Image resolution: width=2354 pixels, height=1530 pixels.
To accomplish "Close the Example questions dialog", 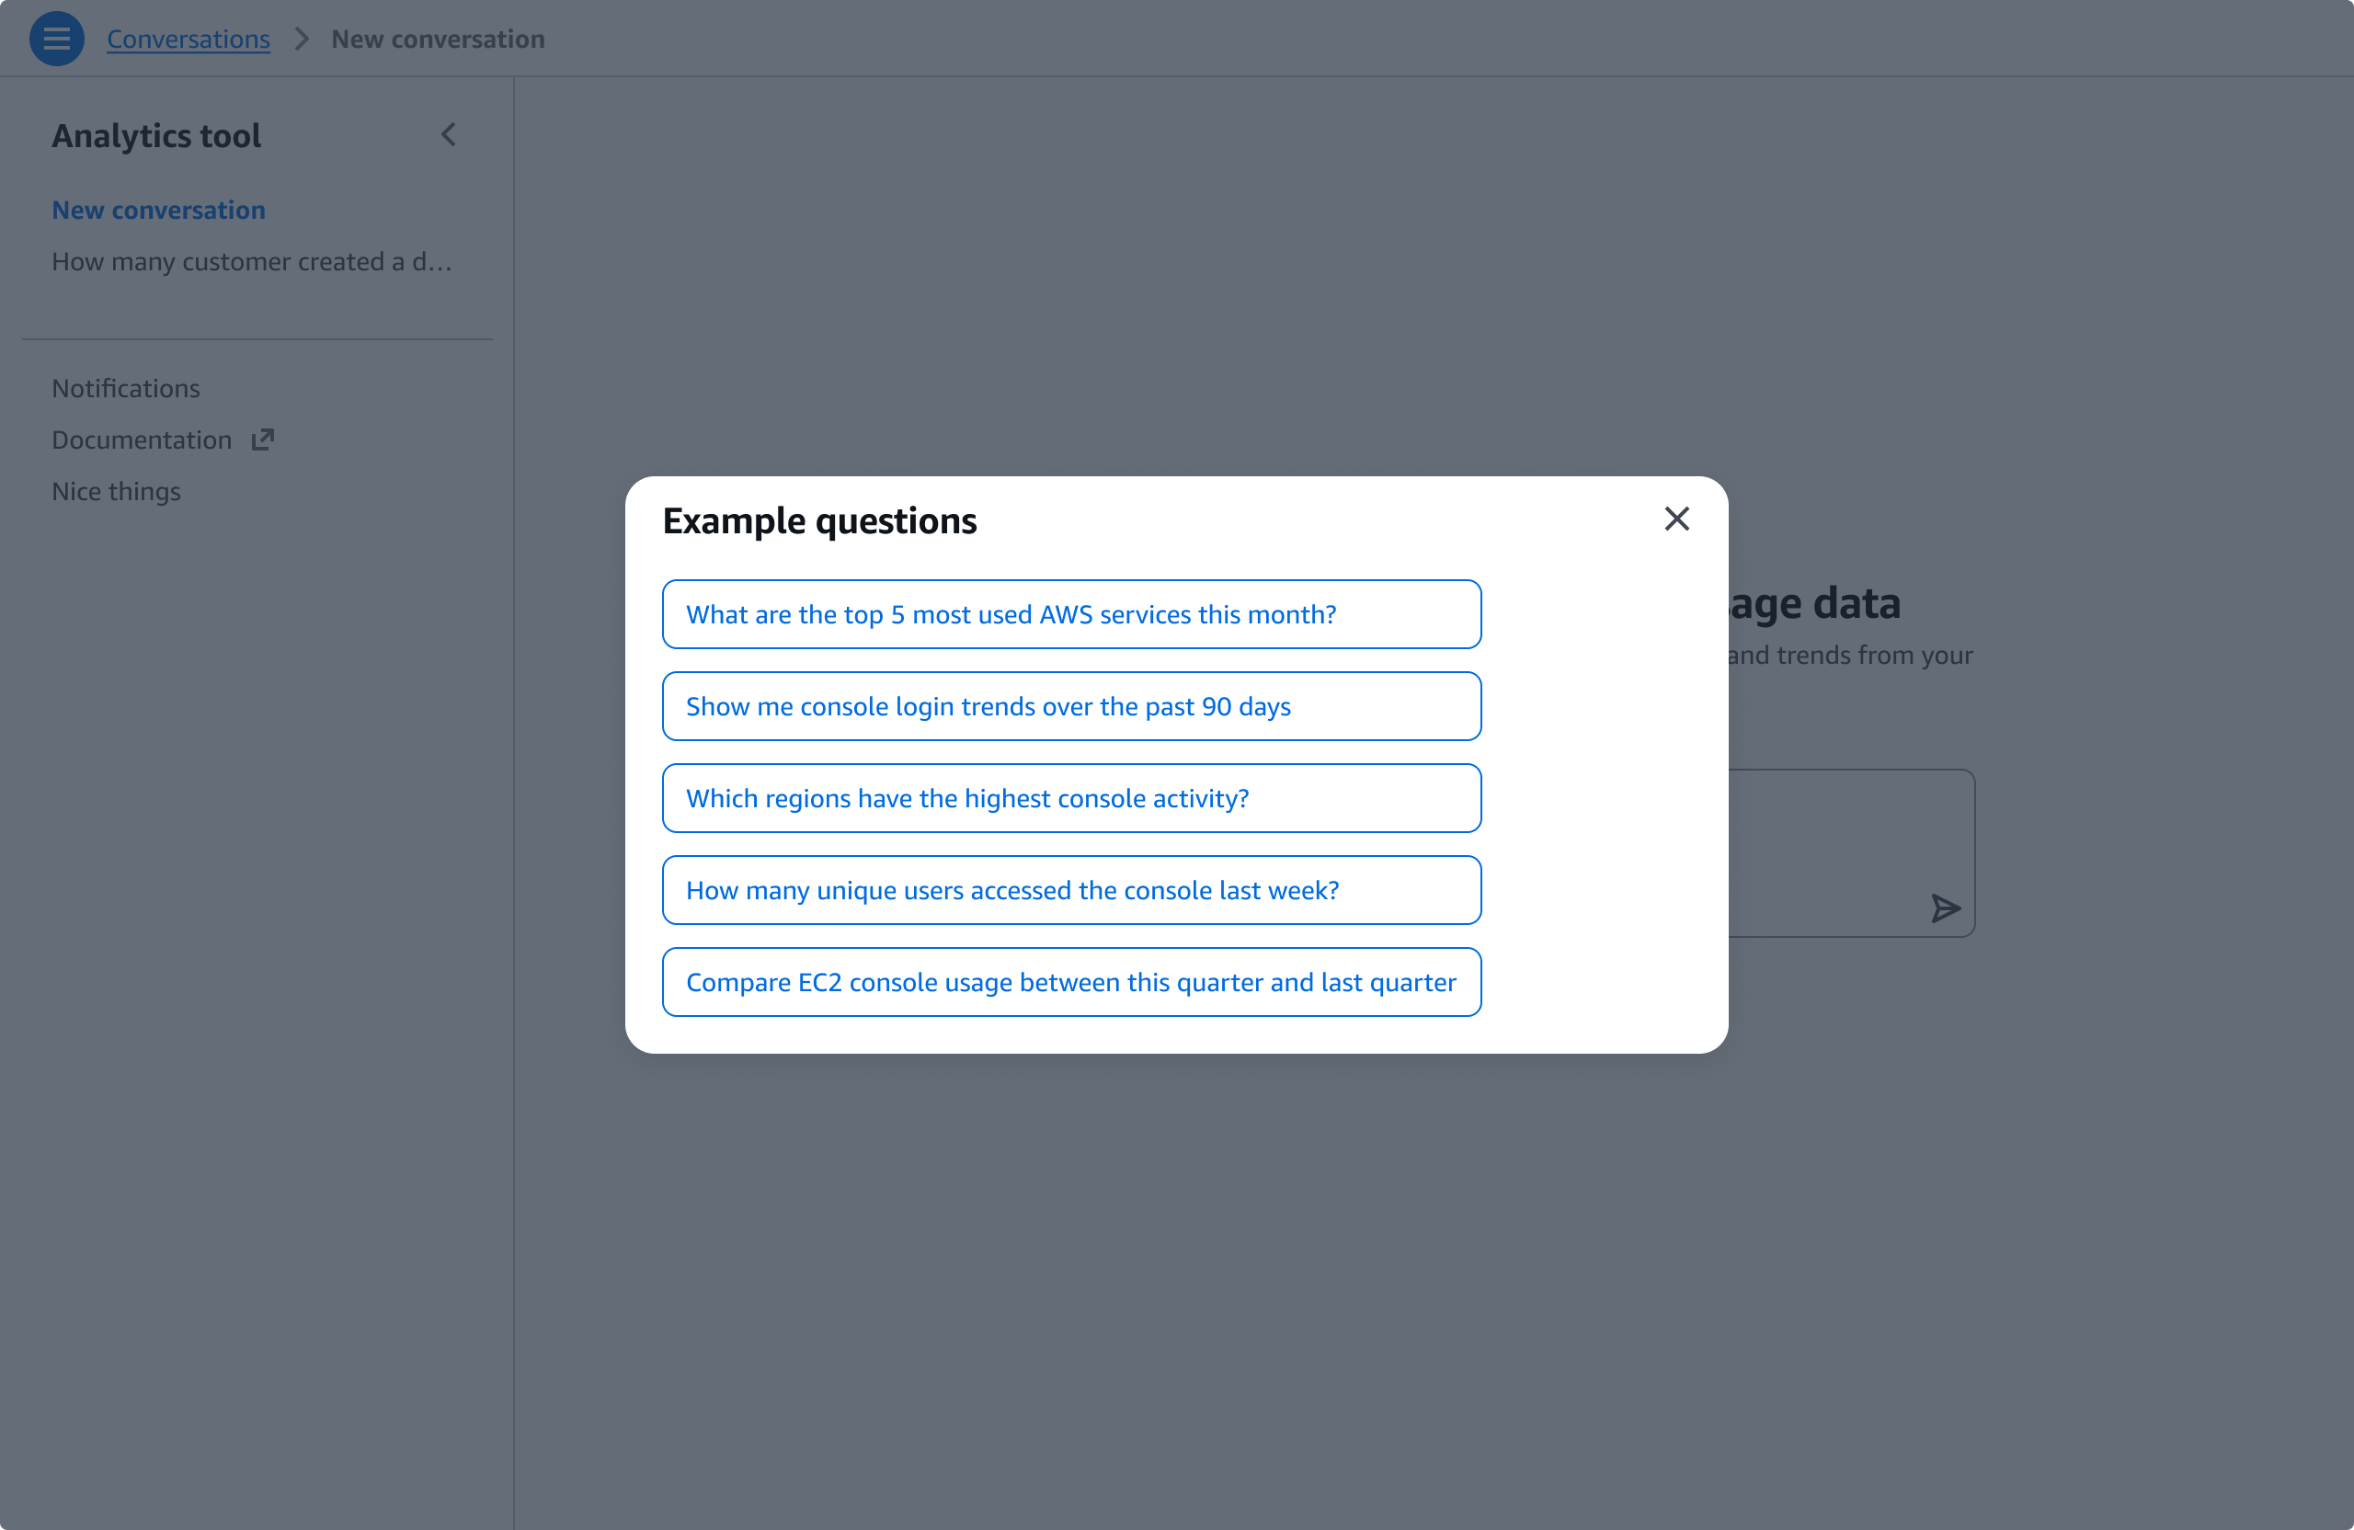I will click(x=1676, y=519).
